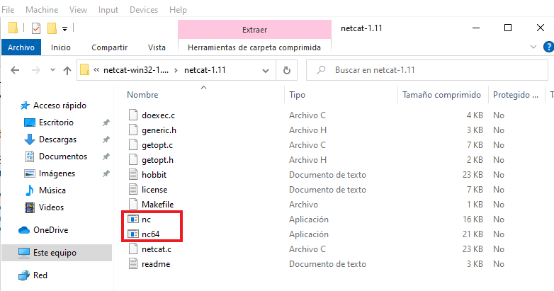
Task: Open the Compartir ribbon tab
Action: click(109, 47)
